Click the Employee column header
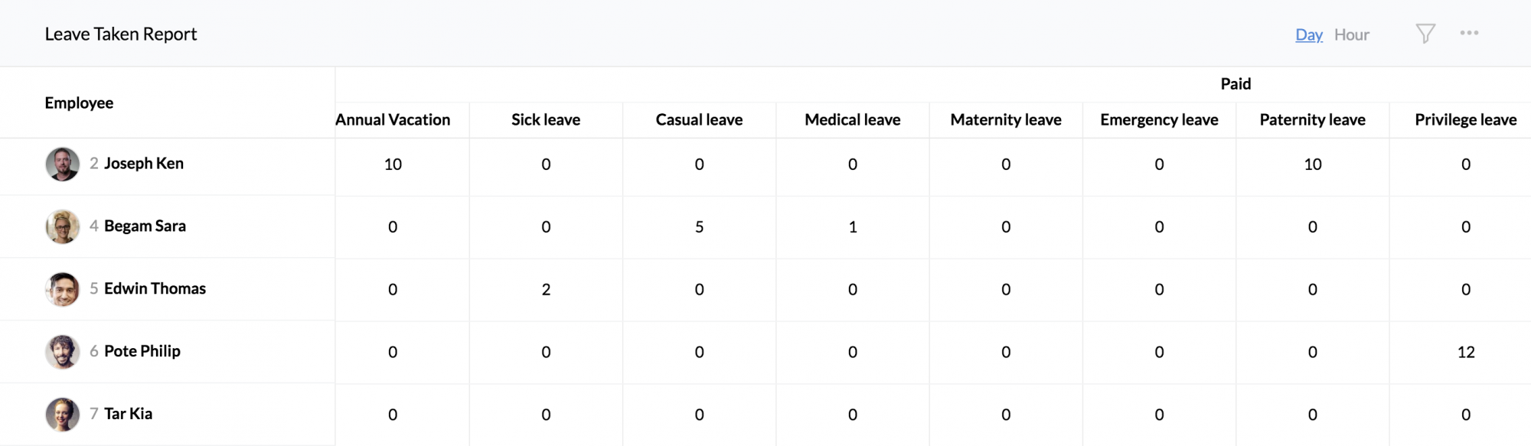The height and width of the screenshot is (446, 1531). click(x=79, y=103)
